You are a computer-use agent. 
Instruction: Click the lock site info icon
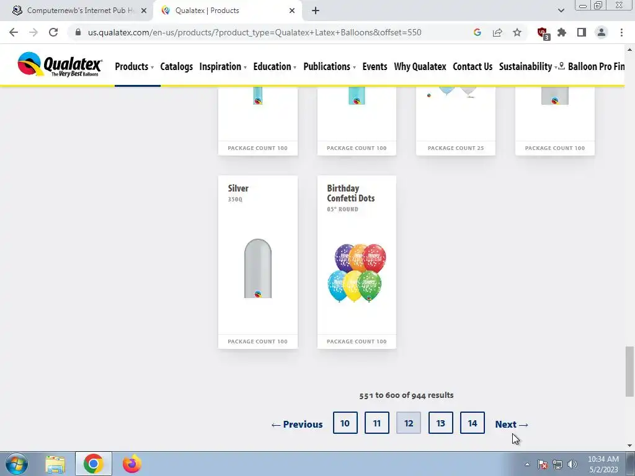[x=78, y=32]
